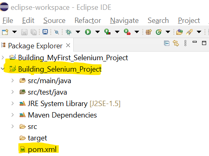Open the Run dropdown arrow
209x156 pixels.
point(97,32)
